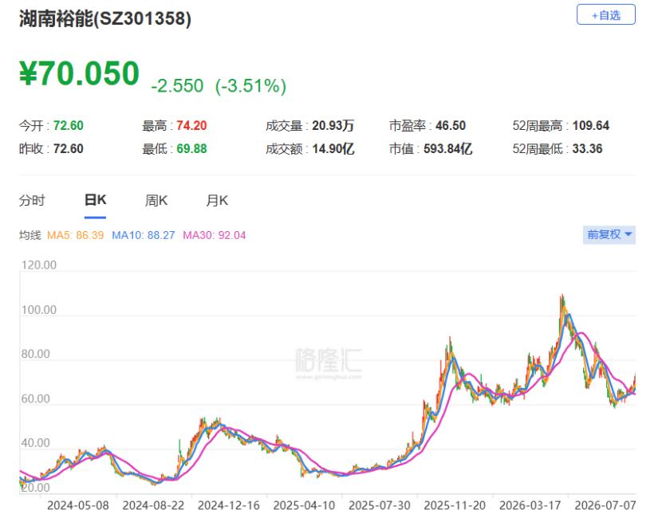Click 成交量 value 20.93万
Viewport: 662px width, 518px height.
click(333, 126)
